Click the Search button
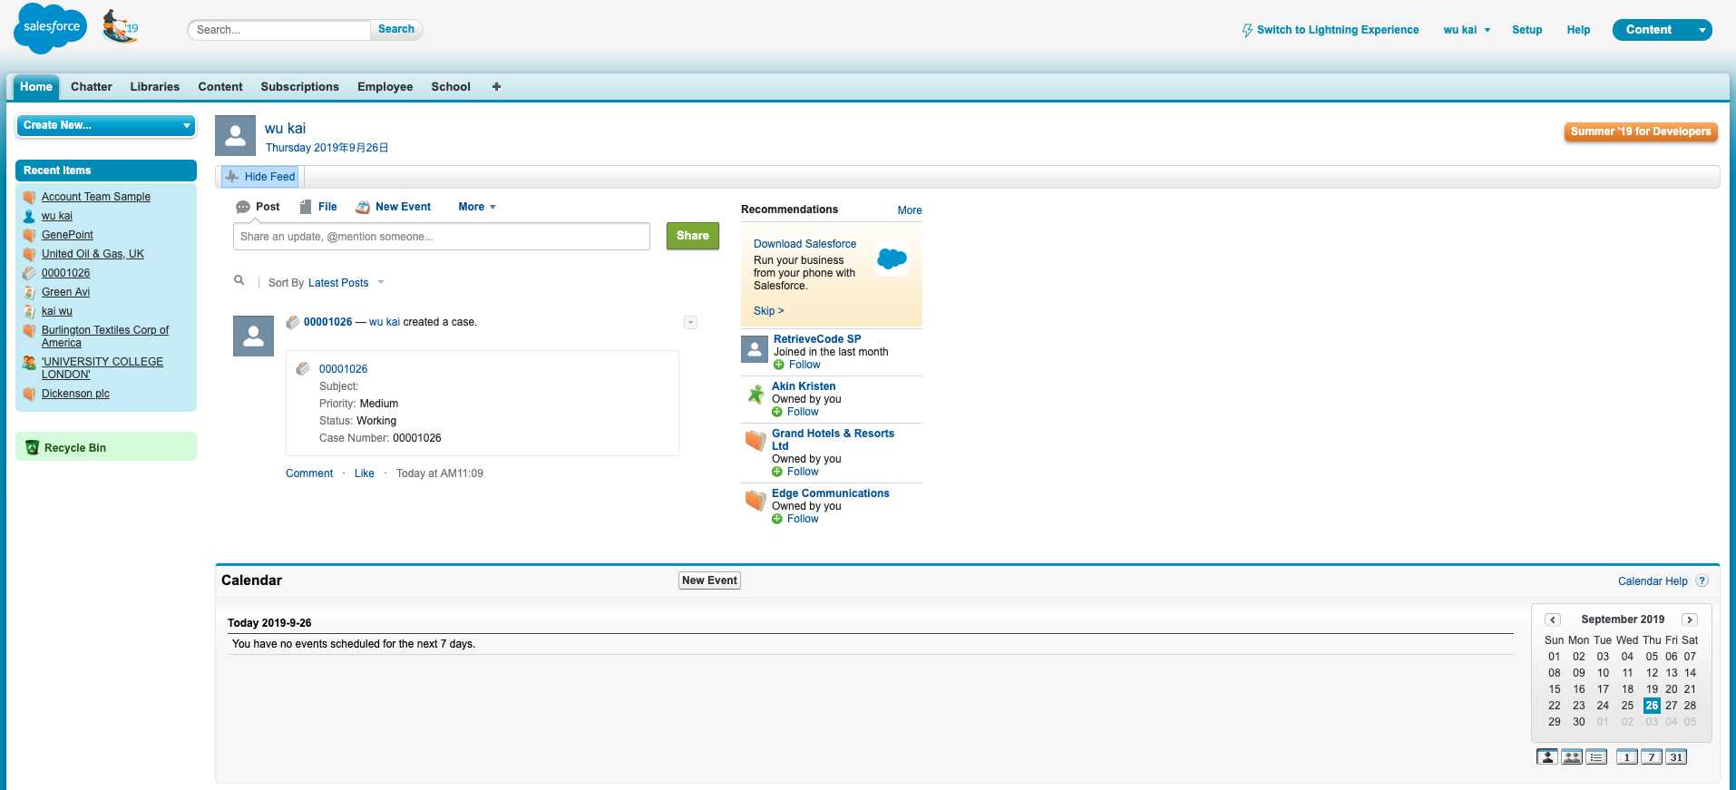 pyautogui.click(x=396, y=29)
